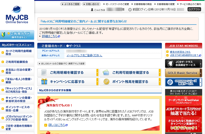205x134 pixels.
Task: Click arrow icon beside 詳しくはこちら
Action: (x=46, y=125)
